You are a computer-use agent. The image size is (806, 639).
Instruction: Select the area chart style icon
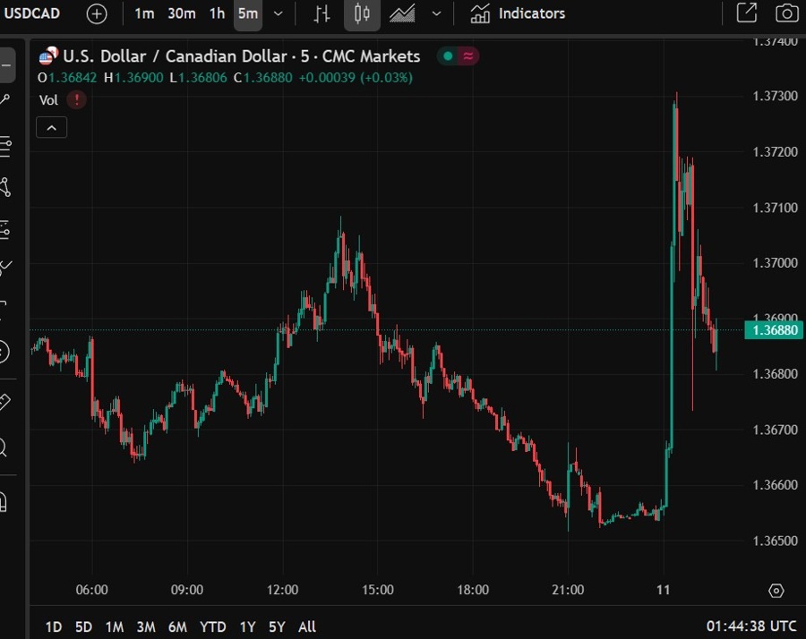click(402, 13)
